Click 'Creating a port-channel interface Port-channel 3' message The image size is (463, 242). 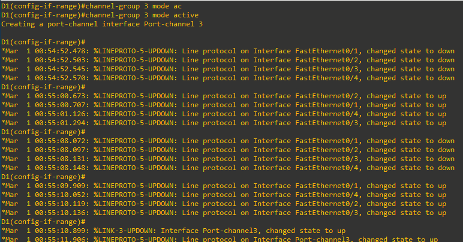[x=102, y=24]
